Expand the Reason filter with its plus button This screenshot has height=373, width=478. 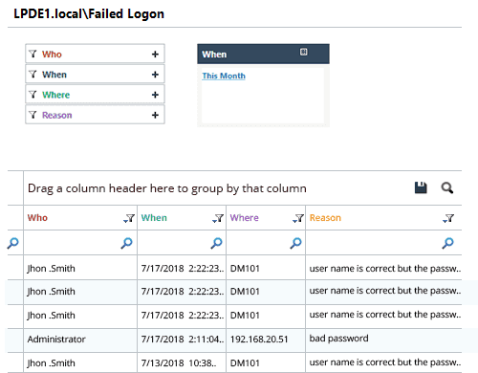[x=155, y=115]
